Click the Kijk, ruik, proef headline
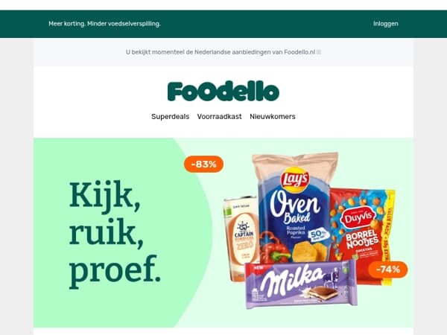The image size is (447, 335). click(x=115, y=233)
